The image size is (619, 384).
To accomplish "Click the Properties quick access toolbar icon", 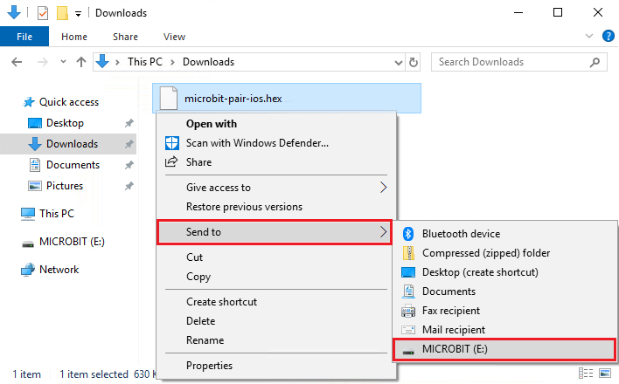I will pos(43,13).
